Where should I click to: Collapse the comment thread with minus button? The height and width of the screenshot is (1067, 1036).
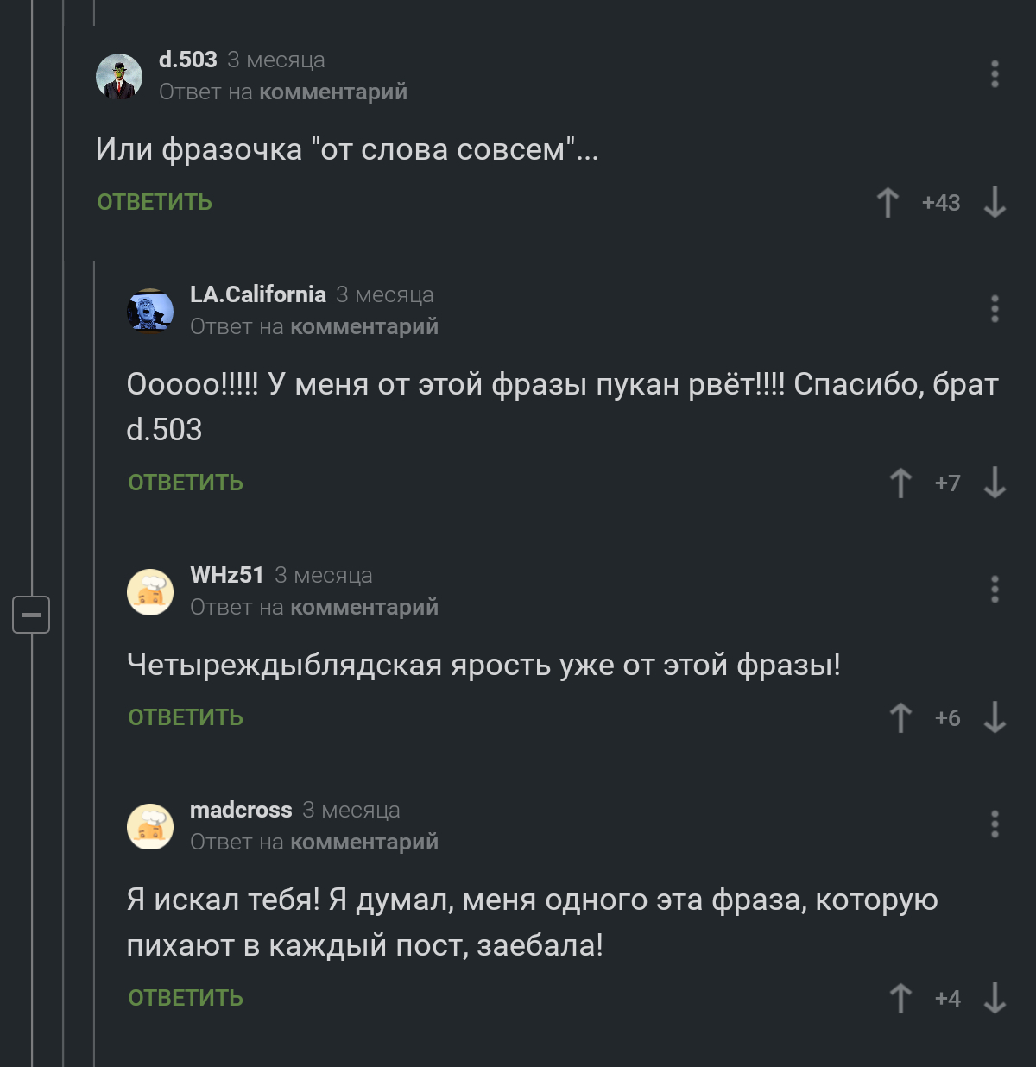coord(31,615)
